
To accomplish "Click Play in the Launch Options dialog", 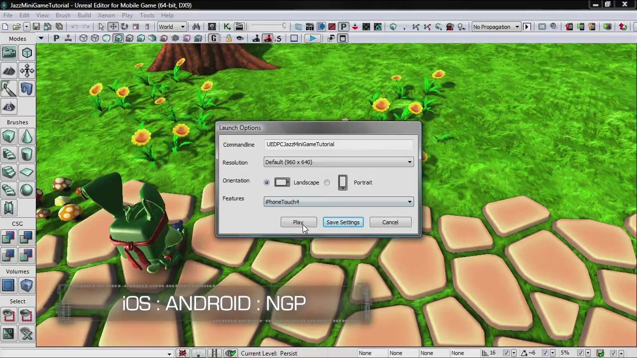I will [298, 222].
